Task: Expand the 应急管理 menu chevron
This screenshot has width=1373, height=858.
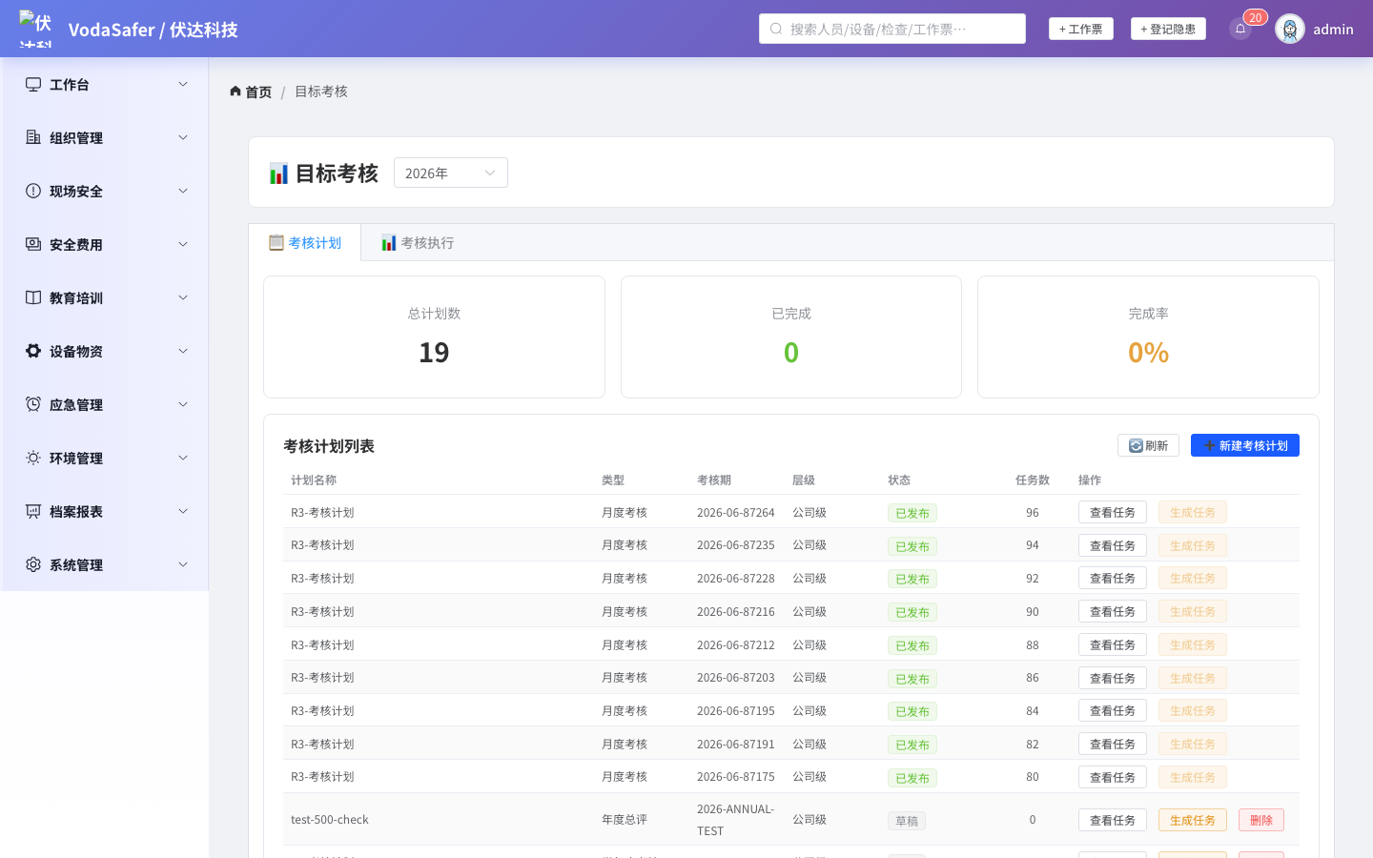Action: [x=183, y=404]
